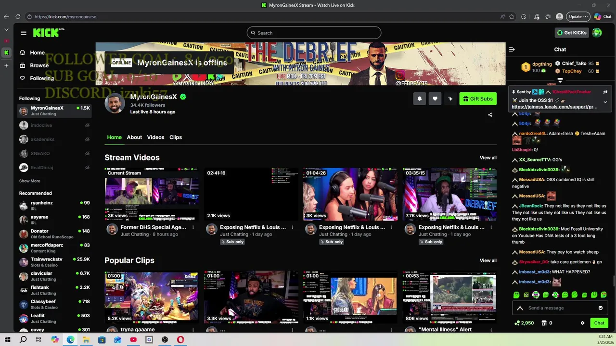Image resolution: width=616 pixels, height=346 pixels.
Task: Click the Browse icon in the sidebar
Action: coord(22,65)
